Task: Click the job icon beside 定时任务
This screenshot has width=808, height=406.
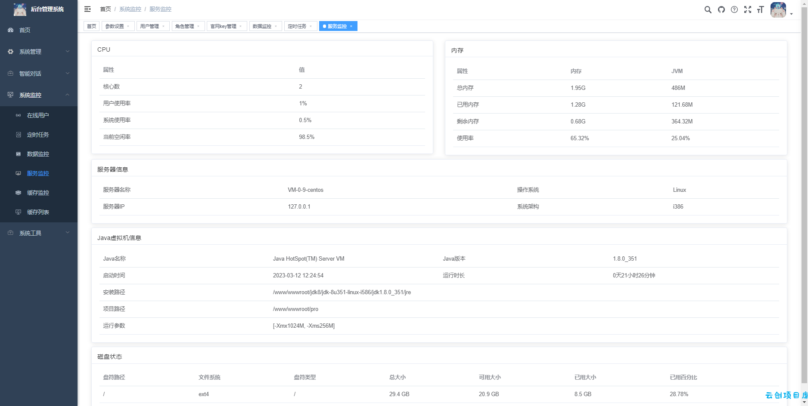Action: 18,135
